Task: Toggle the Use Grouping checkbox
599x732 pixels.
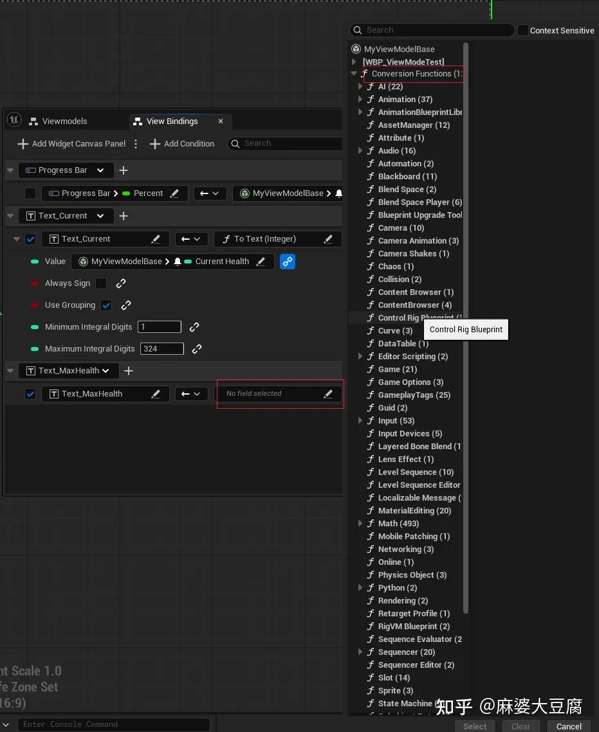Action: click(107, 305)
